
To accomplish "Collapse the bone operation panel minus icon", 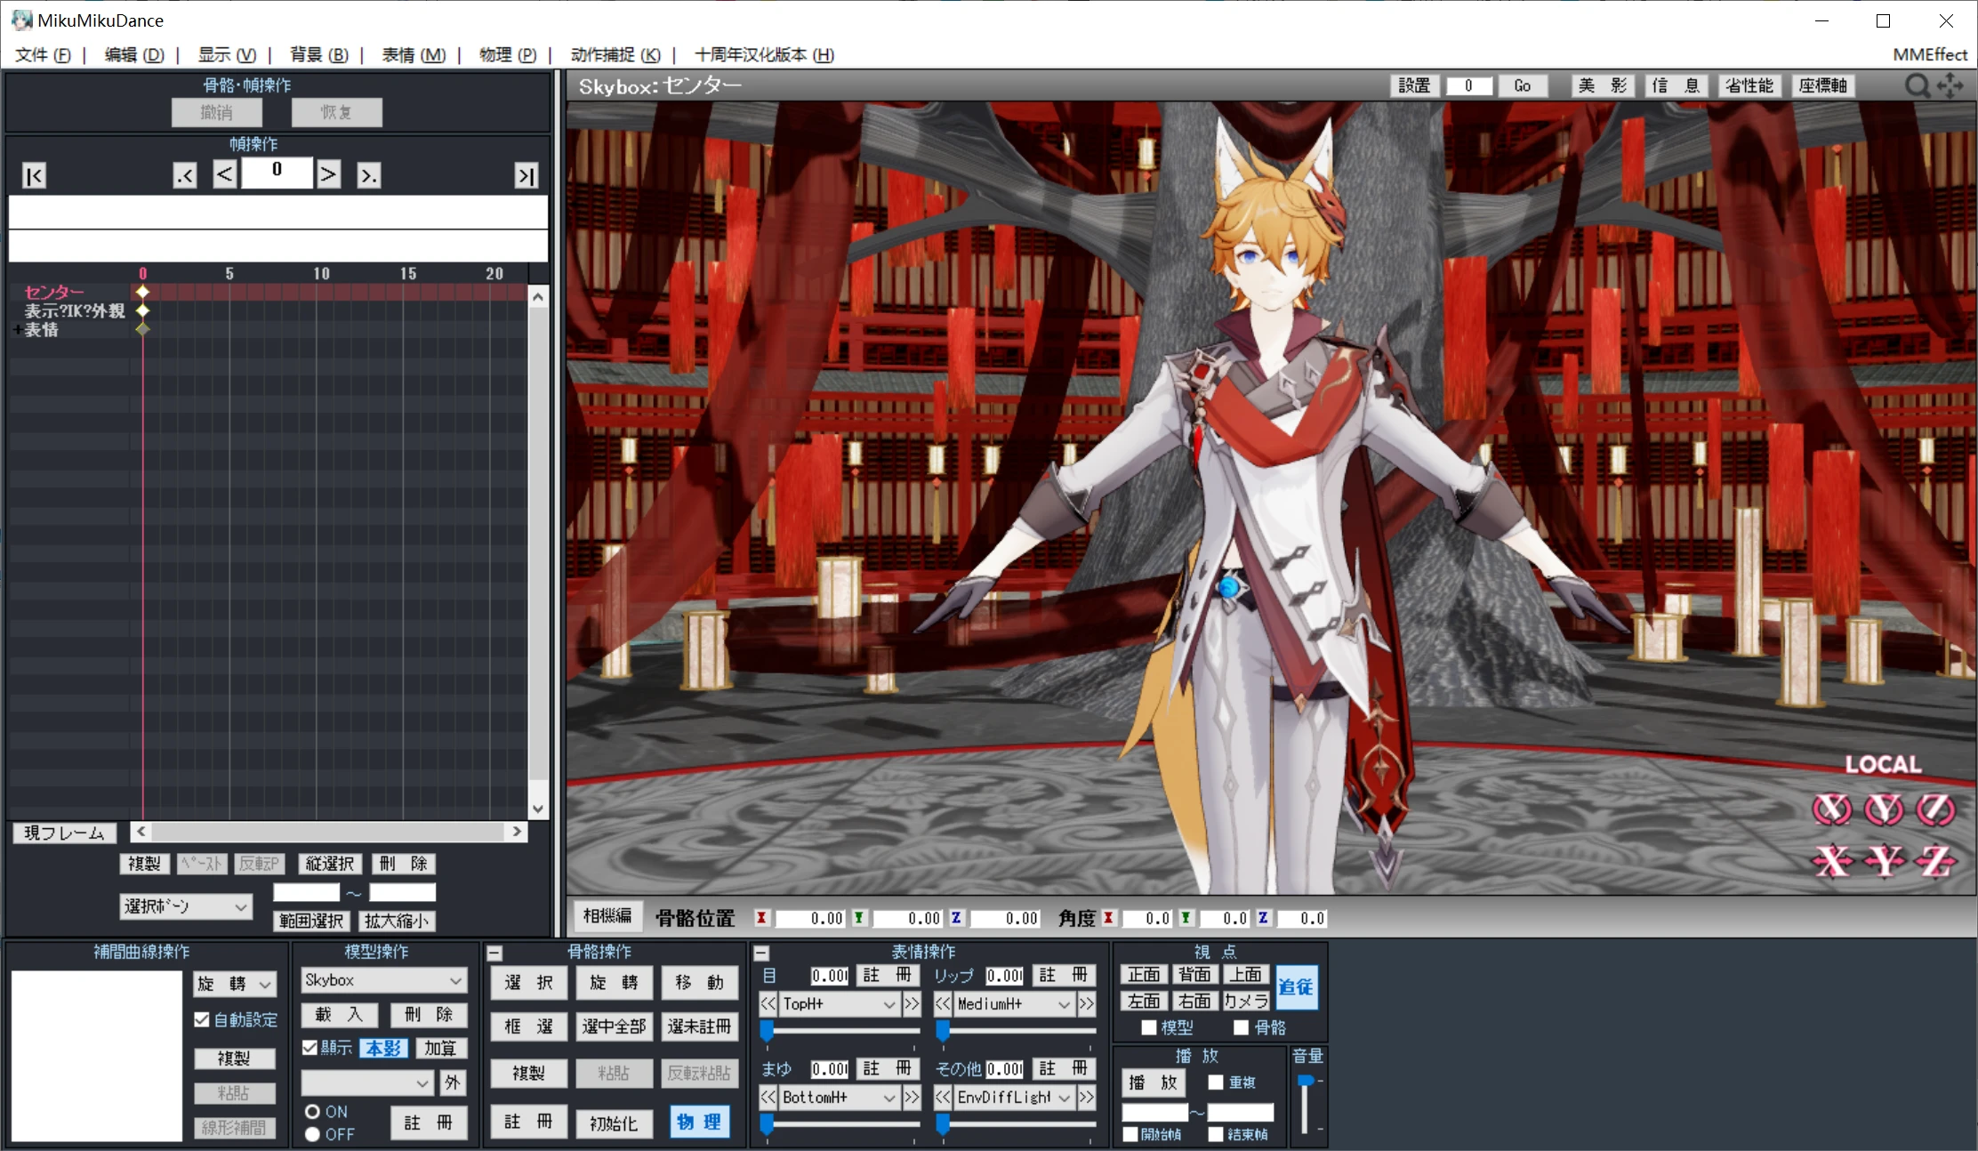I will click(494, 953).
